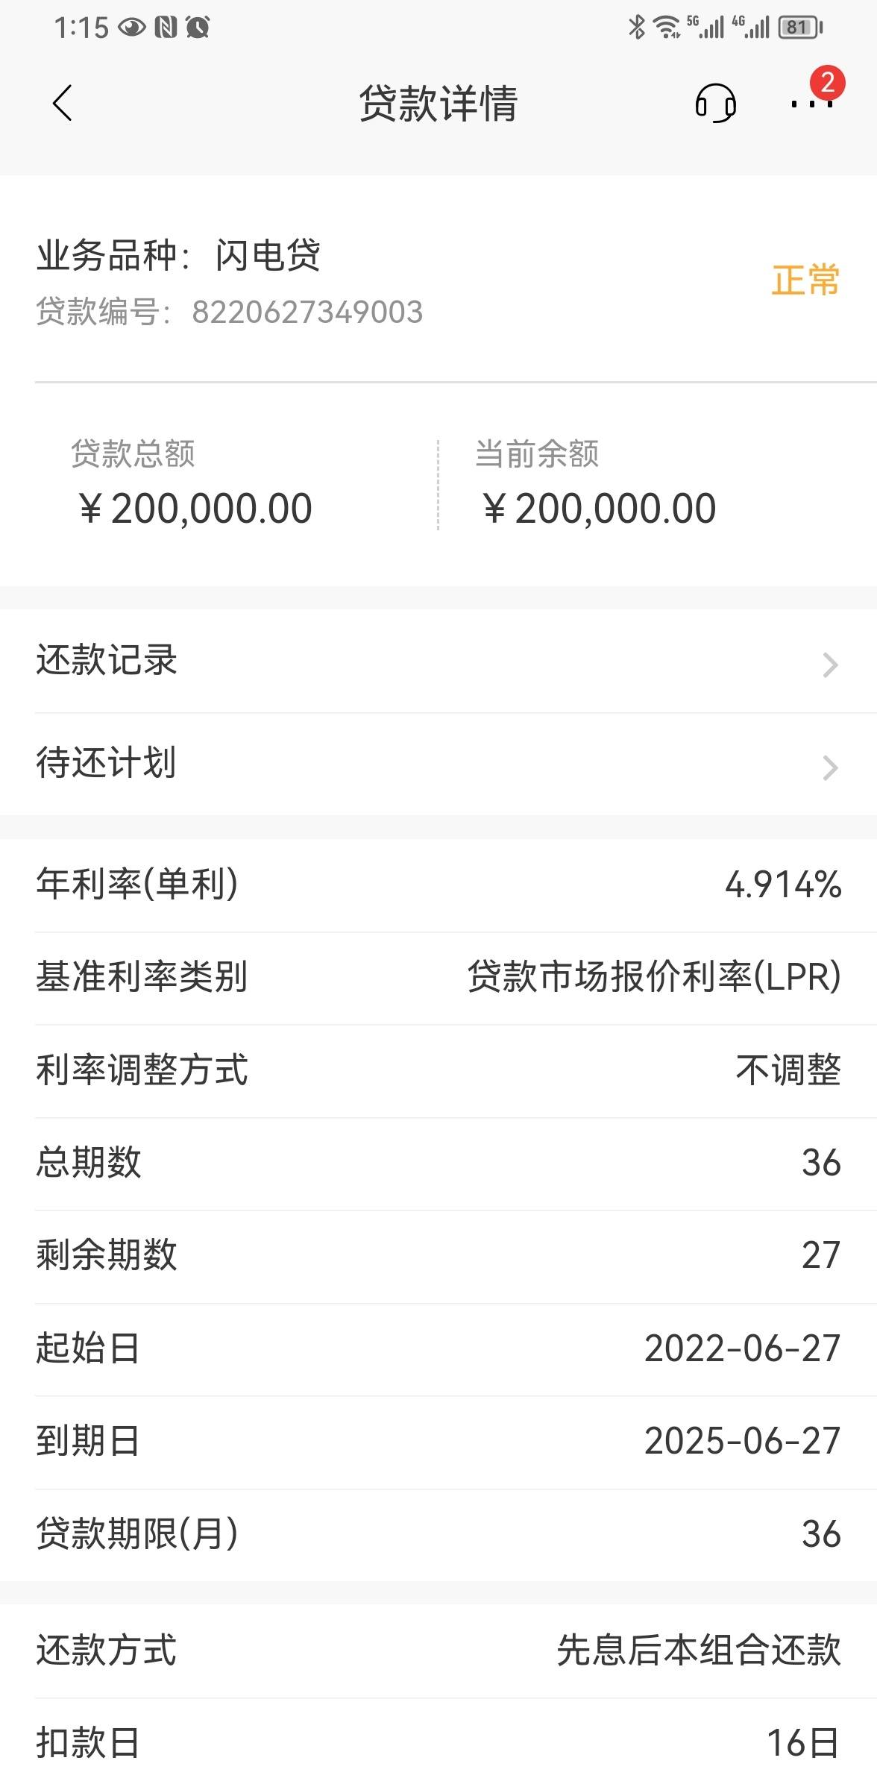The height and width of the screenshot is (1790, 877).
Task: Open customer service headset icon
Action: (x=715, y=103)
